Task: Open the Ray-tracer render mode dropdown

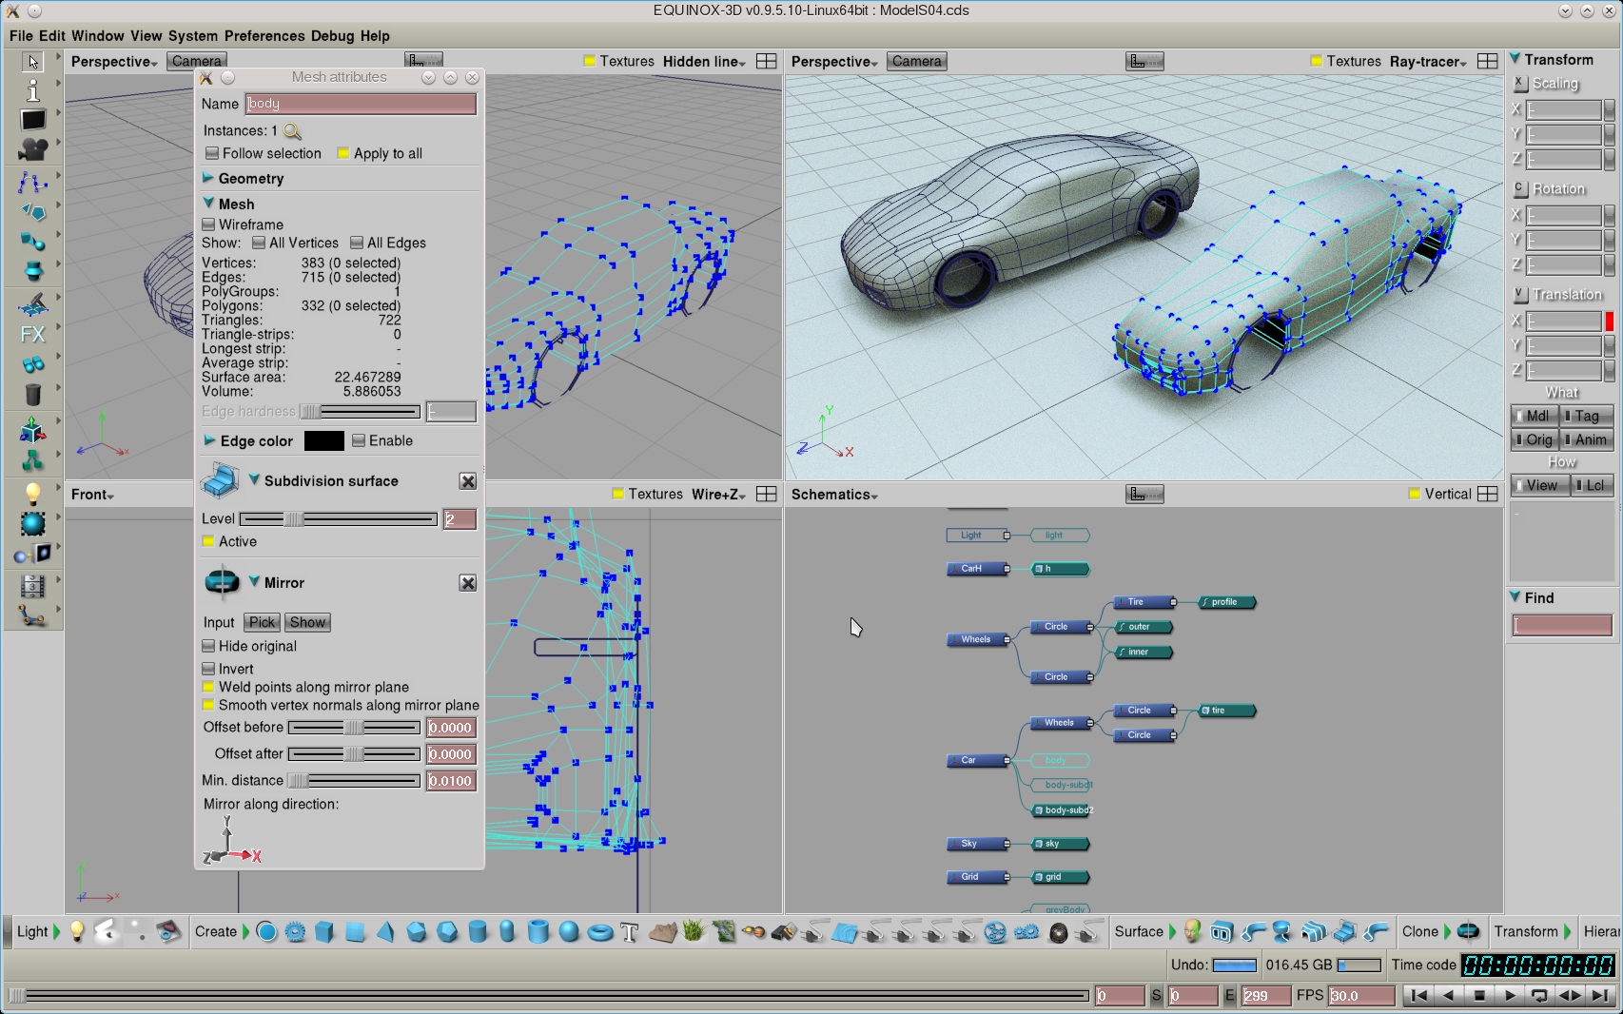Action: point(1427,62)
